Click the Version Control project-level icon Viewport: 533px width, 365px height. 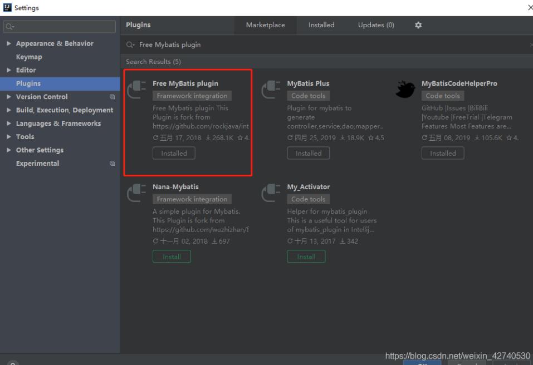[x=112, y=97]
